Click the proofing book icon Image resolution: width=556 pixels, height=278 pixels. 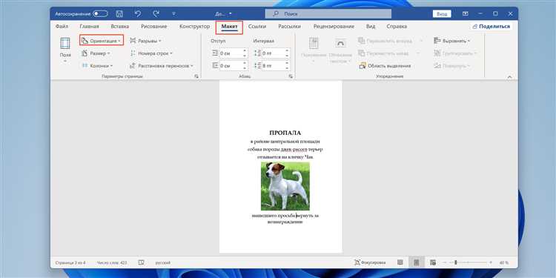[141, 262]
